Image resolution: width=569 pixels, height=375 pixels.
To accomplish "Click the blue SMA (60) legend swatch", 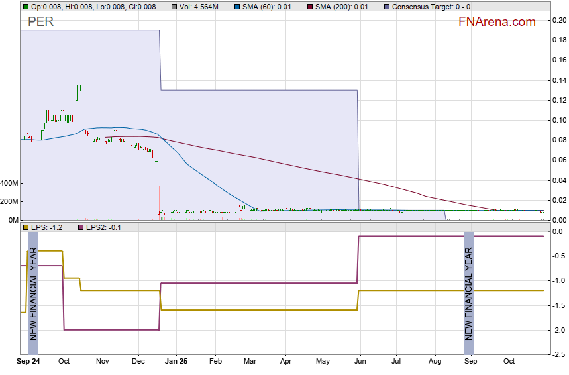I will coord(237,7).
